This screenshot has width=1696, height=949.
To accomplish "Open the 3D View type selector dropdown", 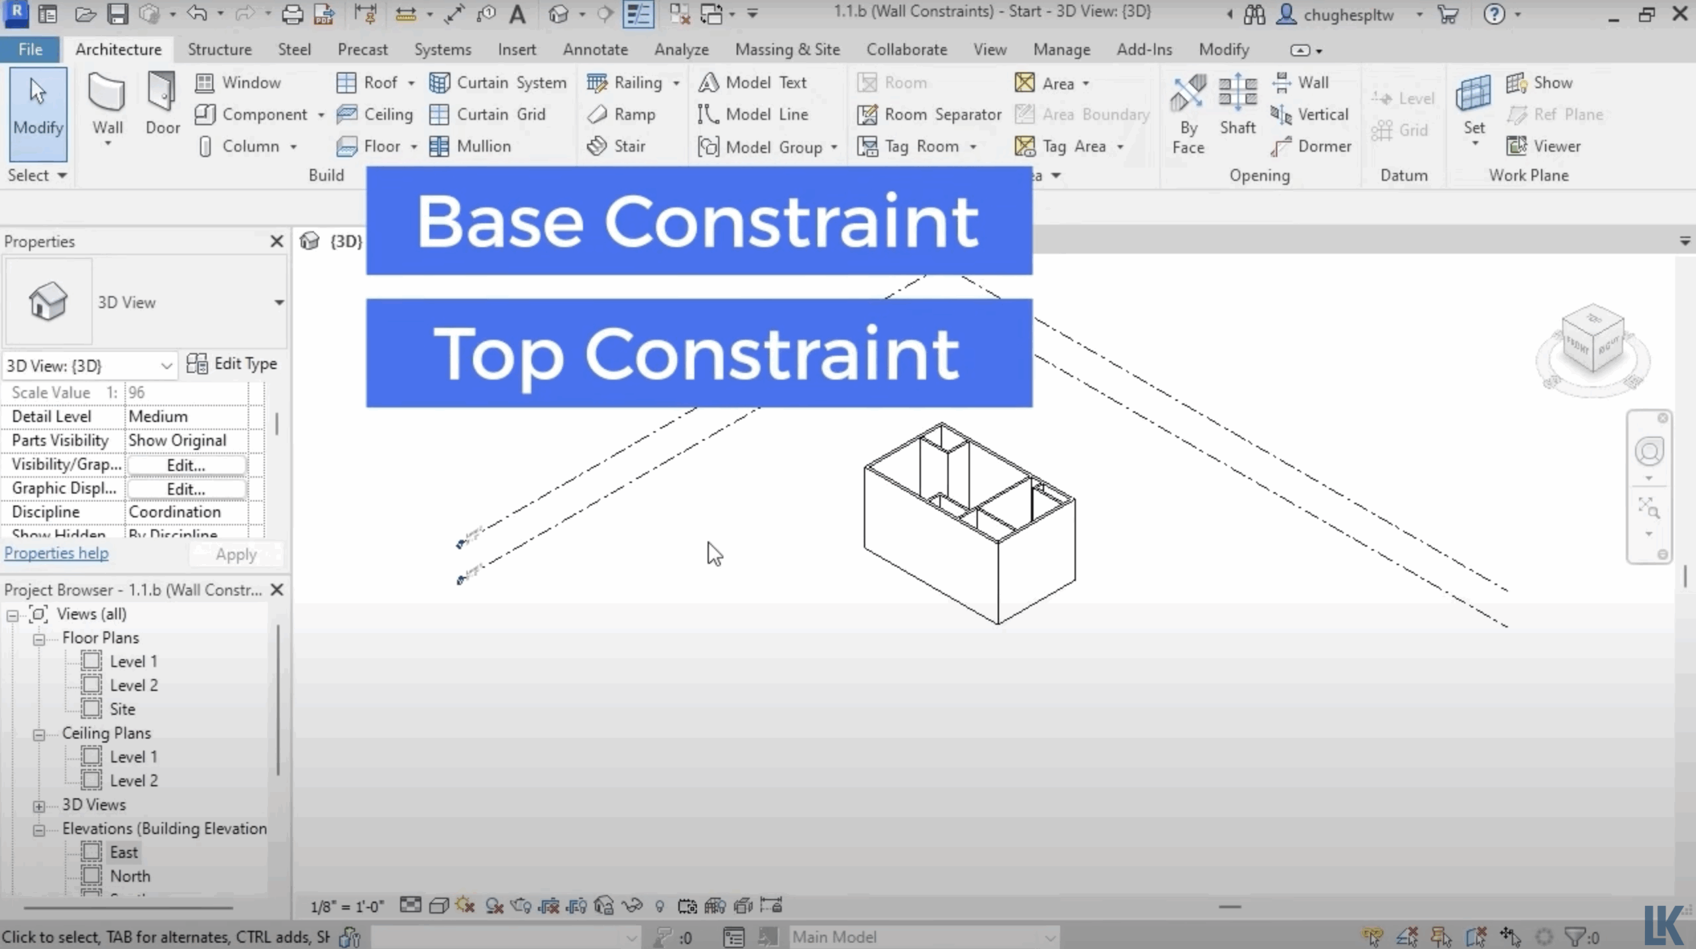I will 279,303.
